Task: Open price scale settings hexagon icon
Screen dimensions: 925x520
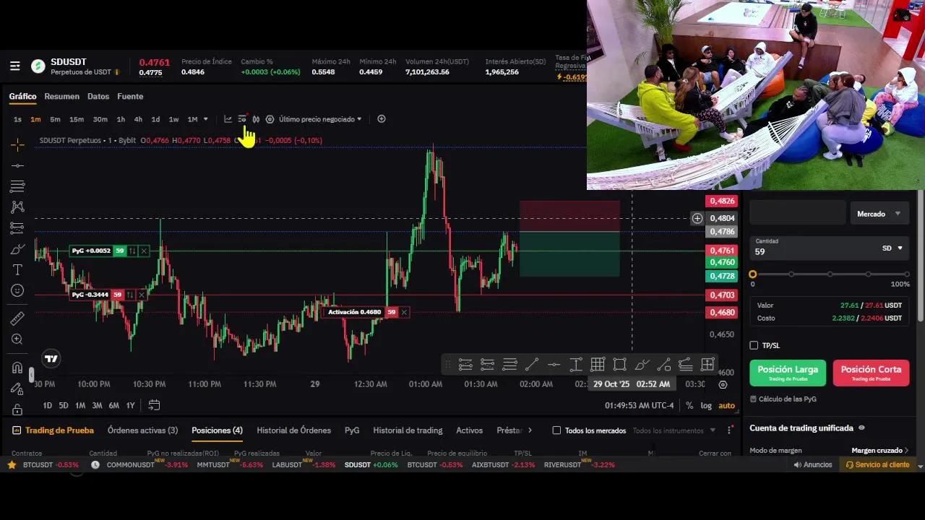Action: coord(723,385)
